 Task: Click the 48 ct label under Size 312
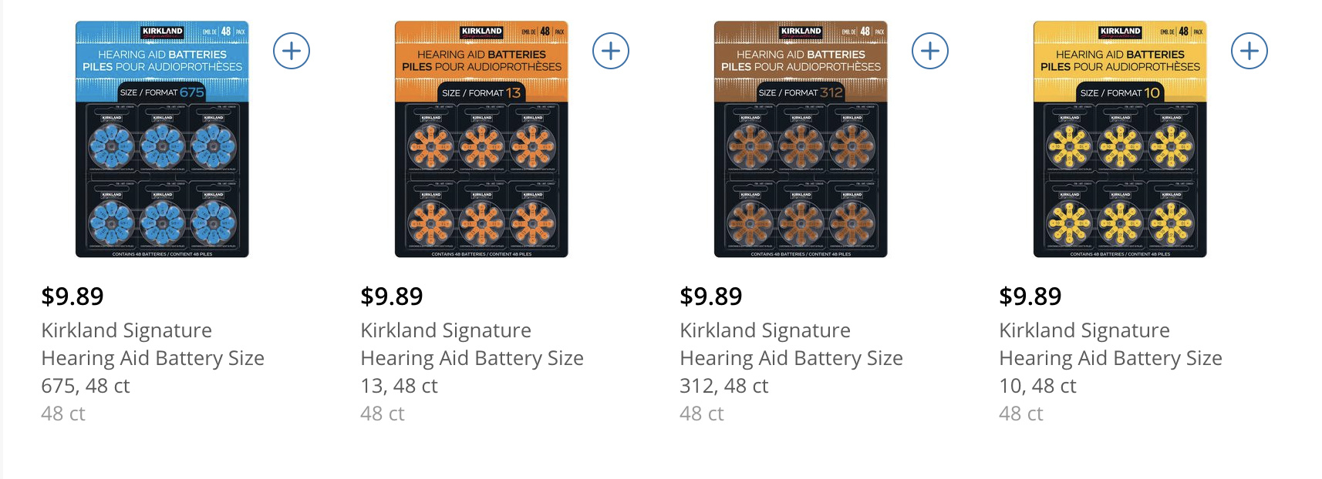[700, 414]
